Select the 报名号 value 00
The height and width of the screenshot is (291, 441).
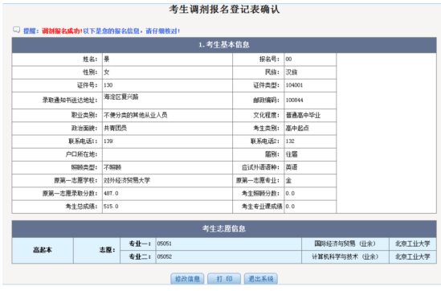(x=288, y=59)
